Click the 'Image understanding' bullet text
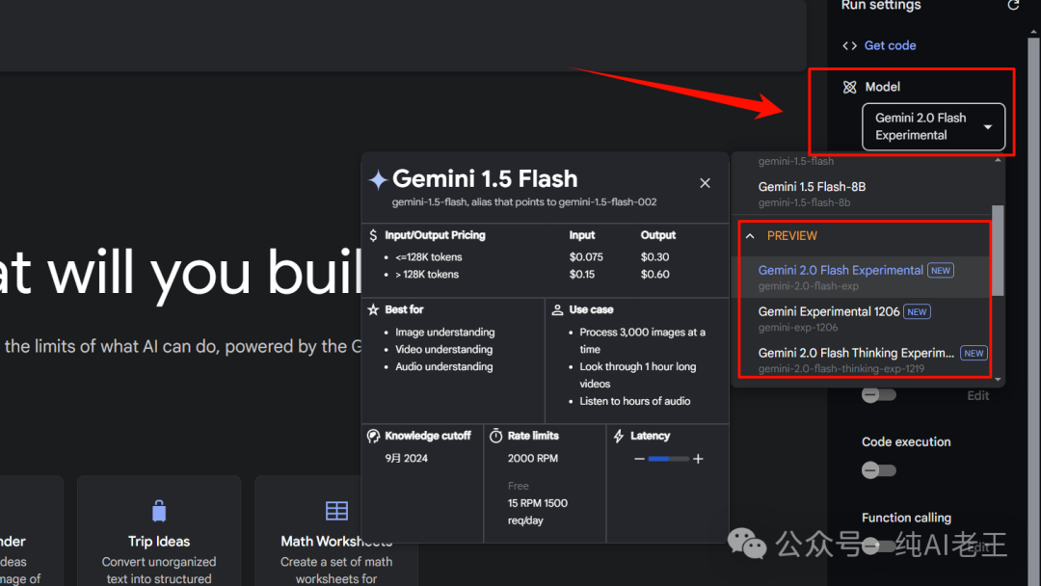 click(444, 333)
